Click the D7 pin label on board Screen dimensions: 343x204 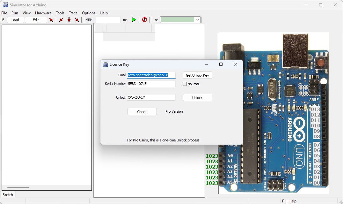click(317, 145)
